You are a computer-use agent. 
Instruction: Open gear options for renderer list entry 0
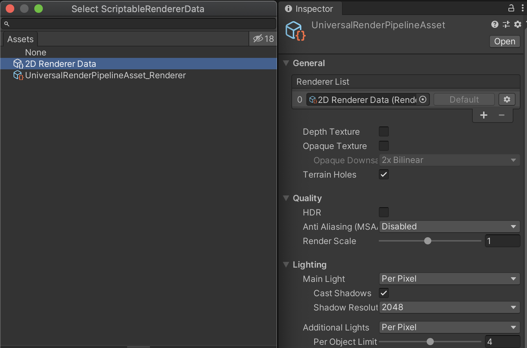[507, 99]
